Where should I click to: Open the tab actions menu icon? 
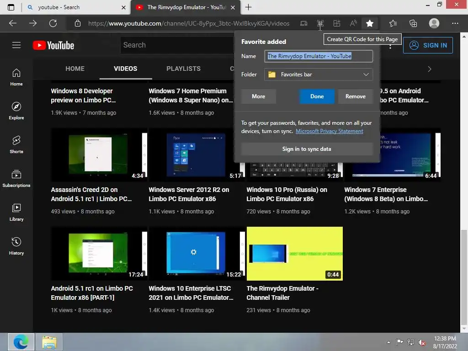click(x=11, y=7)
